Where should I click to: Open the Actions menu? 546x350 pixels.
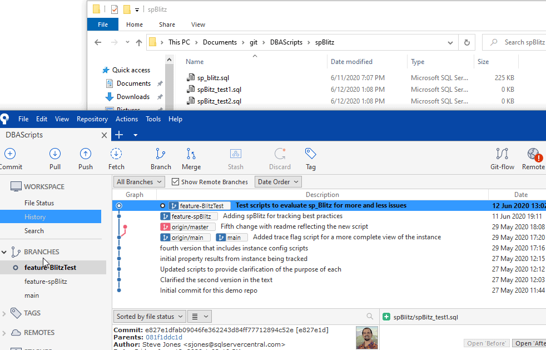point(127,119)
